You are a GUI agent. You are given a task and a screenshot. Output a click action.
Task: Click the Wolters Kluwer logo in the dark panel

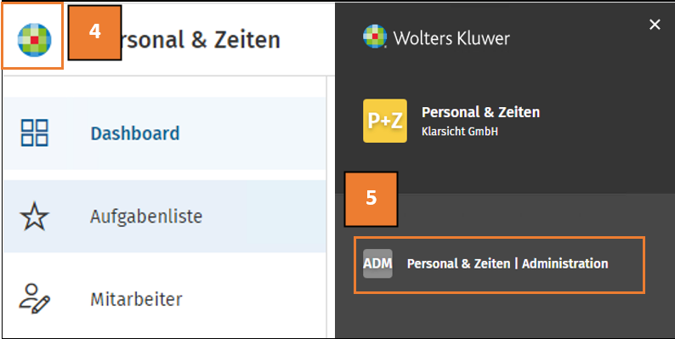(x=375, y=37)
